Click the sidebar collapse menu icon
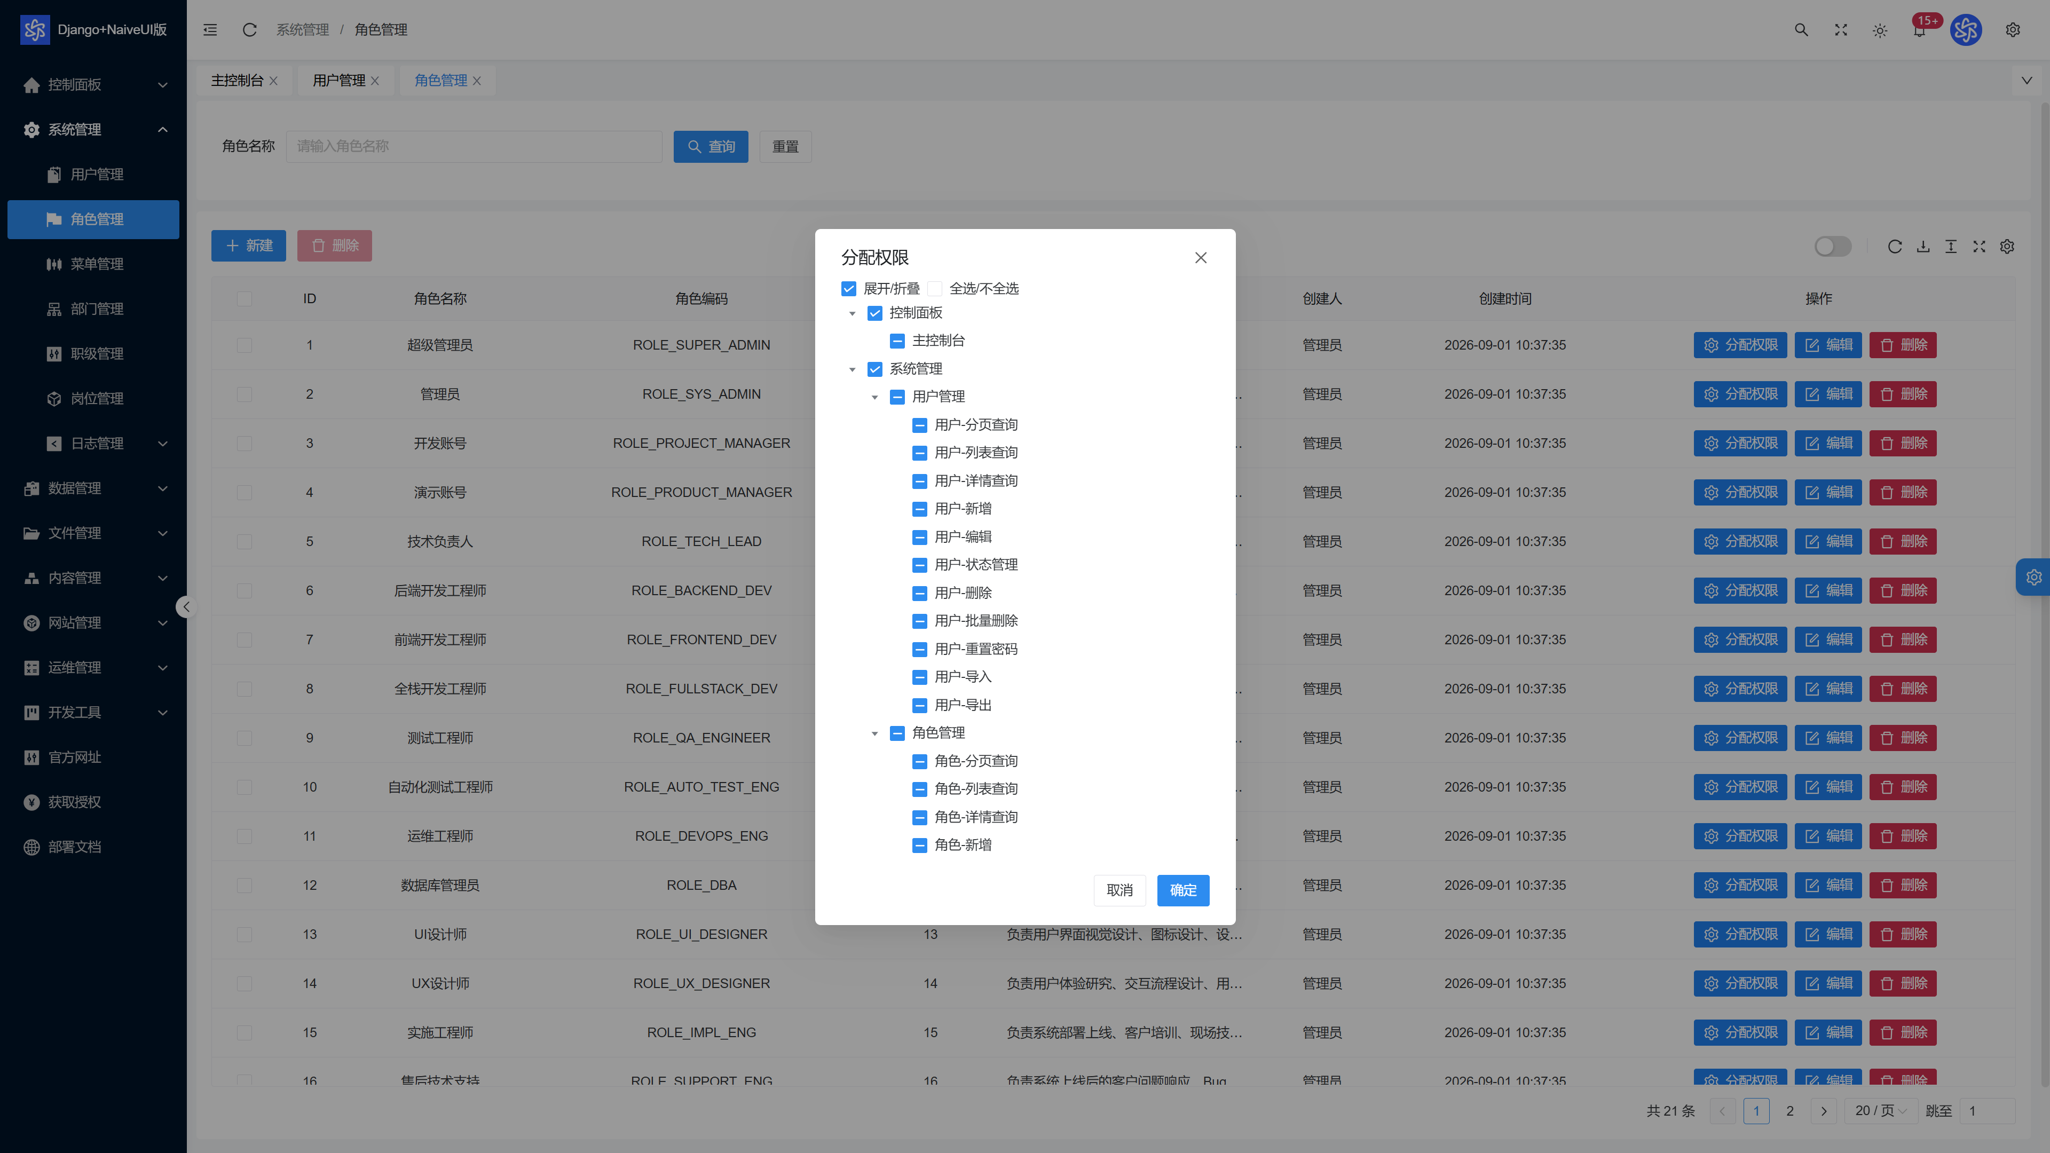Screen dimensions: 2050x1153 click(x=210, y=29)
